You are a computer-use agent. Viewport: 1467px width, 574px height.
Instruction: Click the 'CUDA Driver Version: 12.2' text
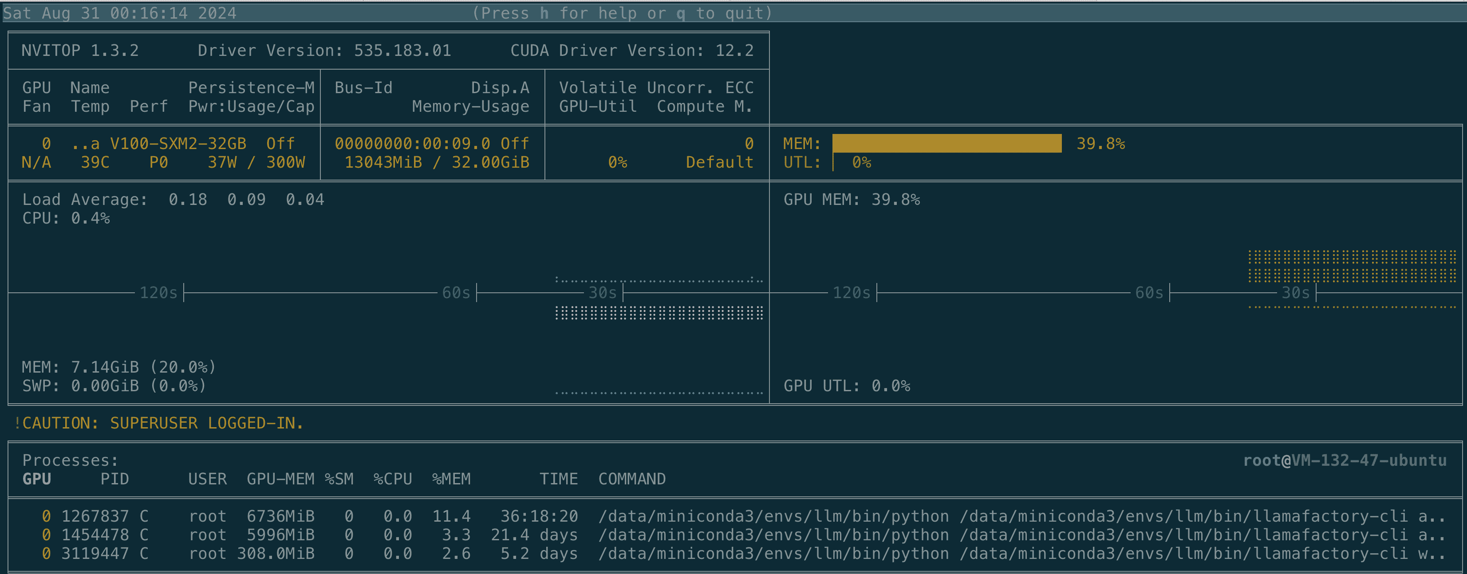(631, 51)
